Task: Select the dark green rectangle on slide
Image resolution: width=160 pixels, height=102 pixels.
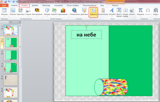Action: [130, 61]
